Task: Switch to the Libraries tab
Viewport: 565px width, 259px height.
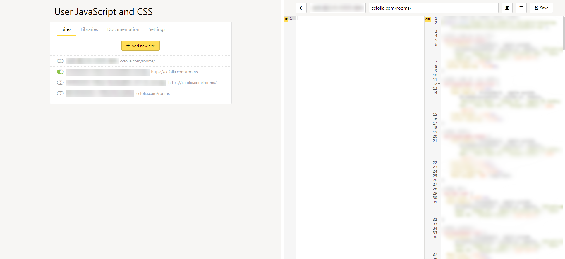Action: pyautogui.click(x=89, y=29)
